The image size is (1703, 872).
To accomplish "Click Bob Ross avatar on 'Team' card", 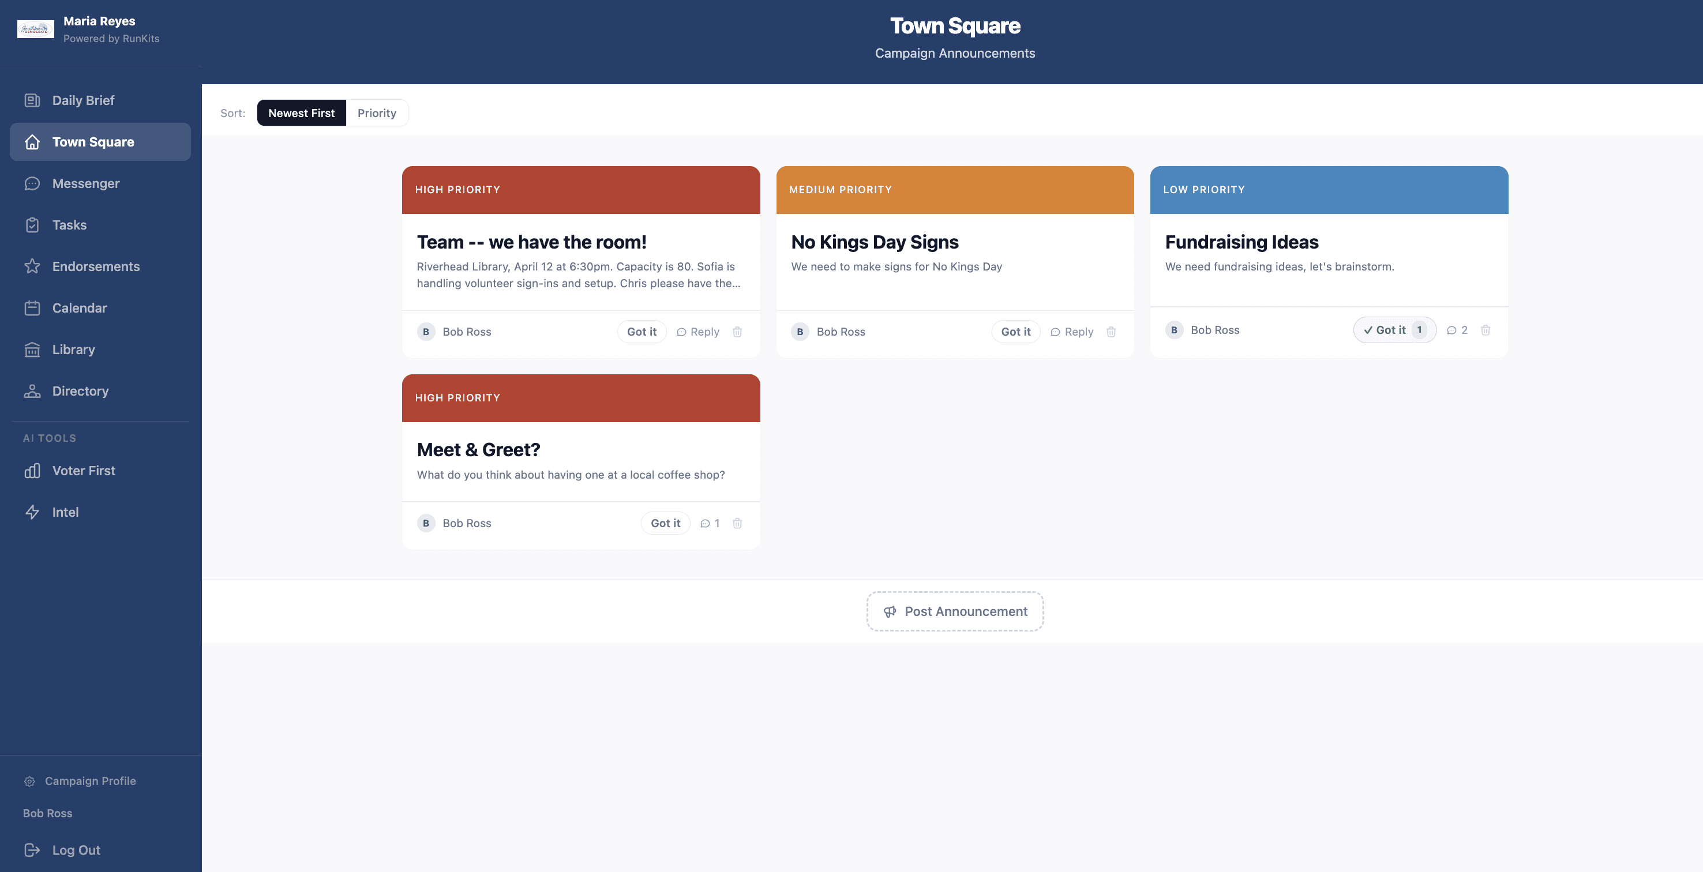I will pos(426,332).
